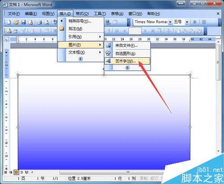Image resolution: width=224 pixels, height=184 pixels.
Task: Click the vertical scrollbar thumb
Action: pyautogui.click(x=218, y=62)
